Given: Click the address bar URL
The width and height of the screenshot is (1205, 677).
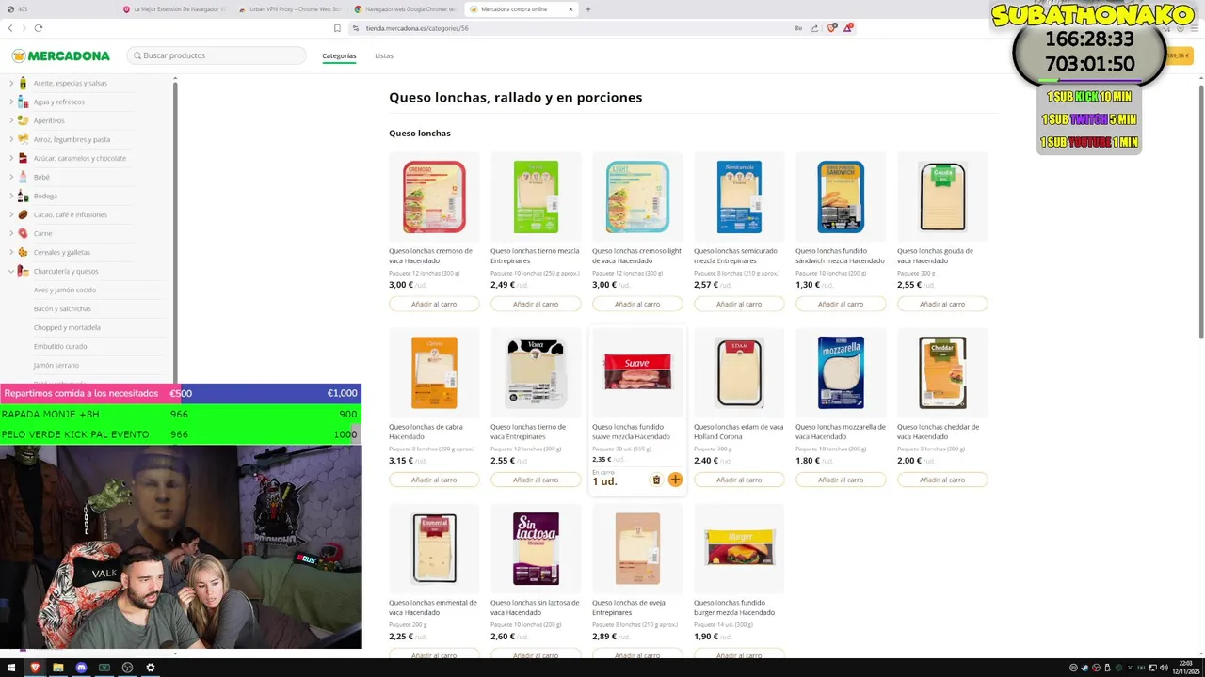Looking at the screenshot, I should (x=417, y=28).
